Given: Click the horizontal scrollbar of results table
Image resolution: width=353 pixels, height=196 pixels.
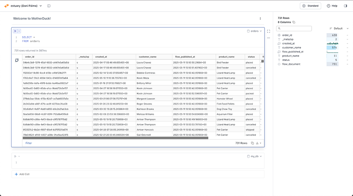Looking at the screenshot, I should 115,138.
